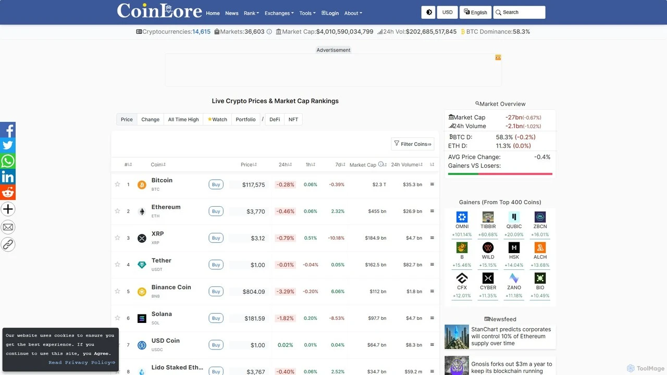Star Binance Coin for watchlist

[x=117, y=291]
